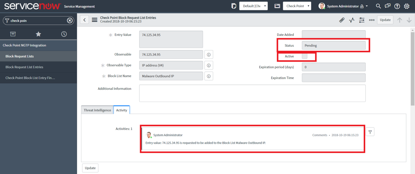Open attachments with the paperclip icon
Screen dimensions: 415x174
point(342,20)
